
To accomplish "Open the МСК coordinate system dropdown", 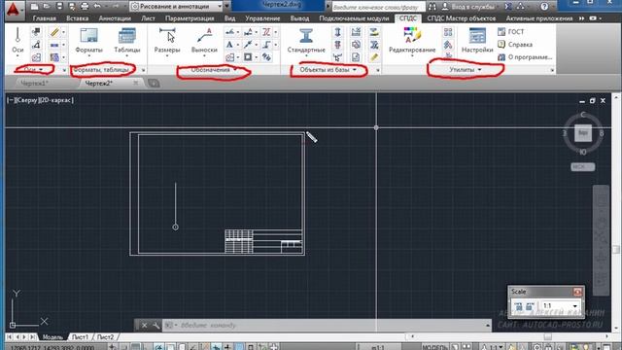I will click(x=582, y=167).
